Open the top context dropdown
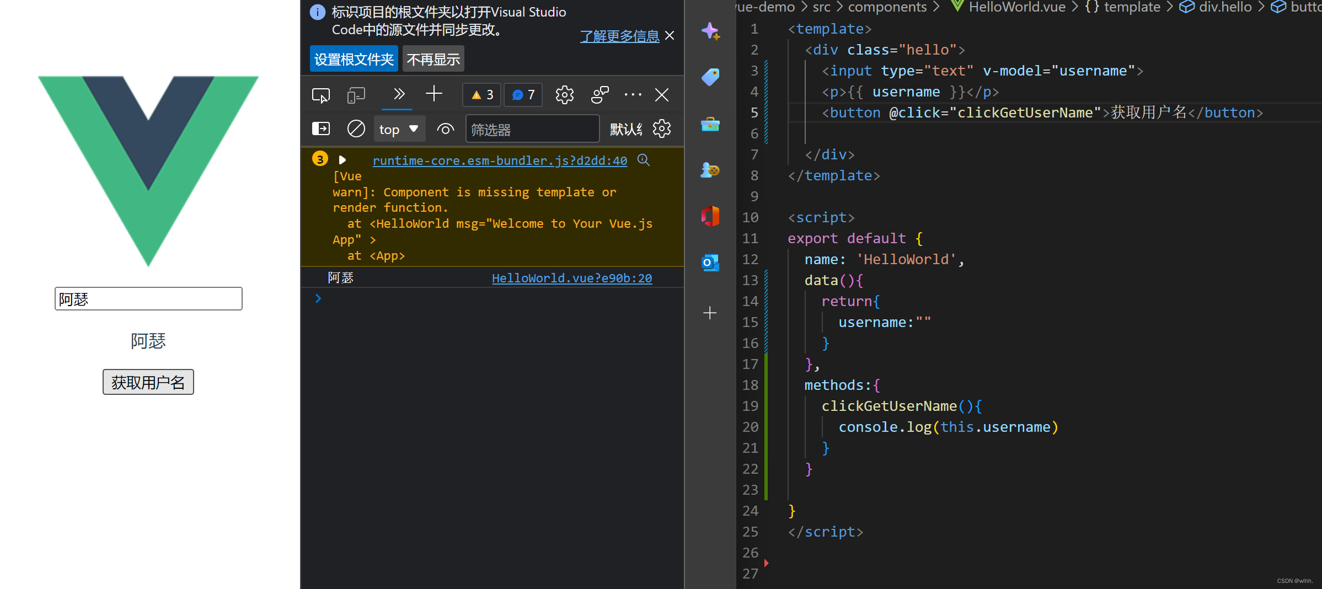Image resolution: width=1322 pixels, height=589 pixels. pyautogui.click(x=399, y=130)
